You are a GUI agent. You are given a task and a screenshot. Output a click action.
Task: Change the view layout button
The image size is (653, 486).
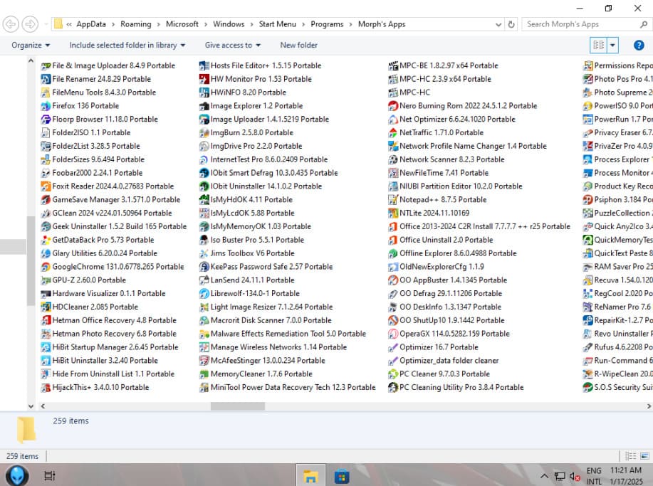pyautogui.click(x=598, y=46)
